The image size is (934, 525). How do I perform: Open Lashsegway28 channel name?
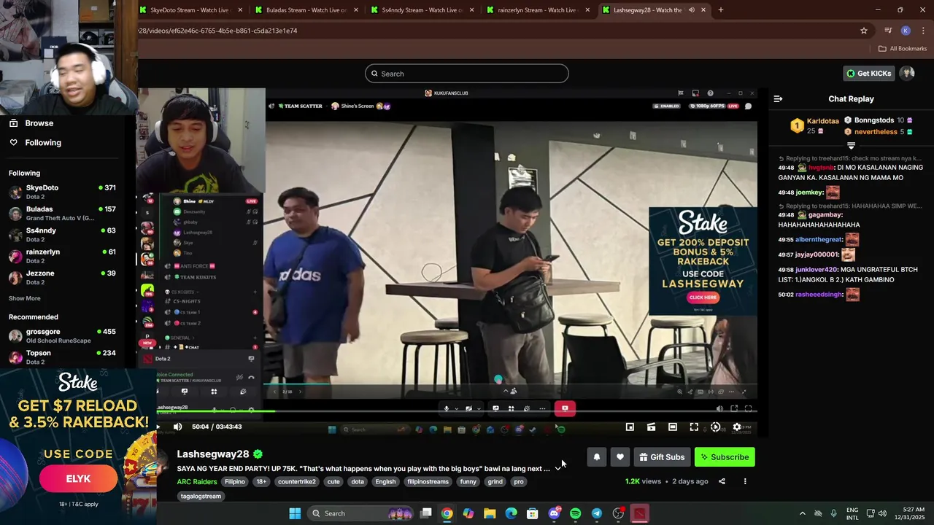(213, 454)
